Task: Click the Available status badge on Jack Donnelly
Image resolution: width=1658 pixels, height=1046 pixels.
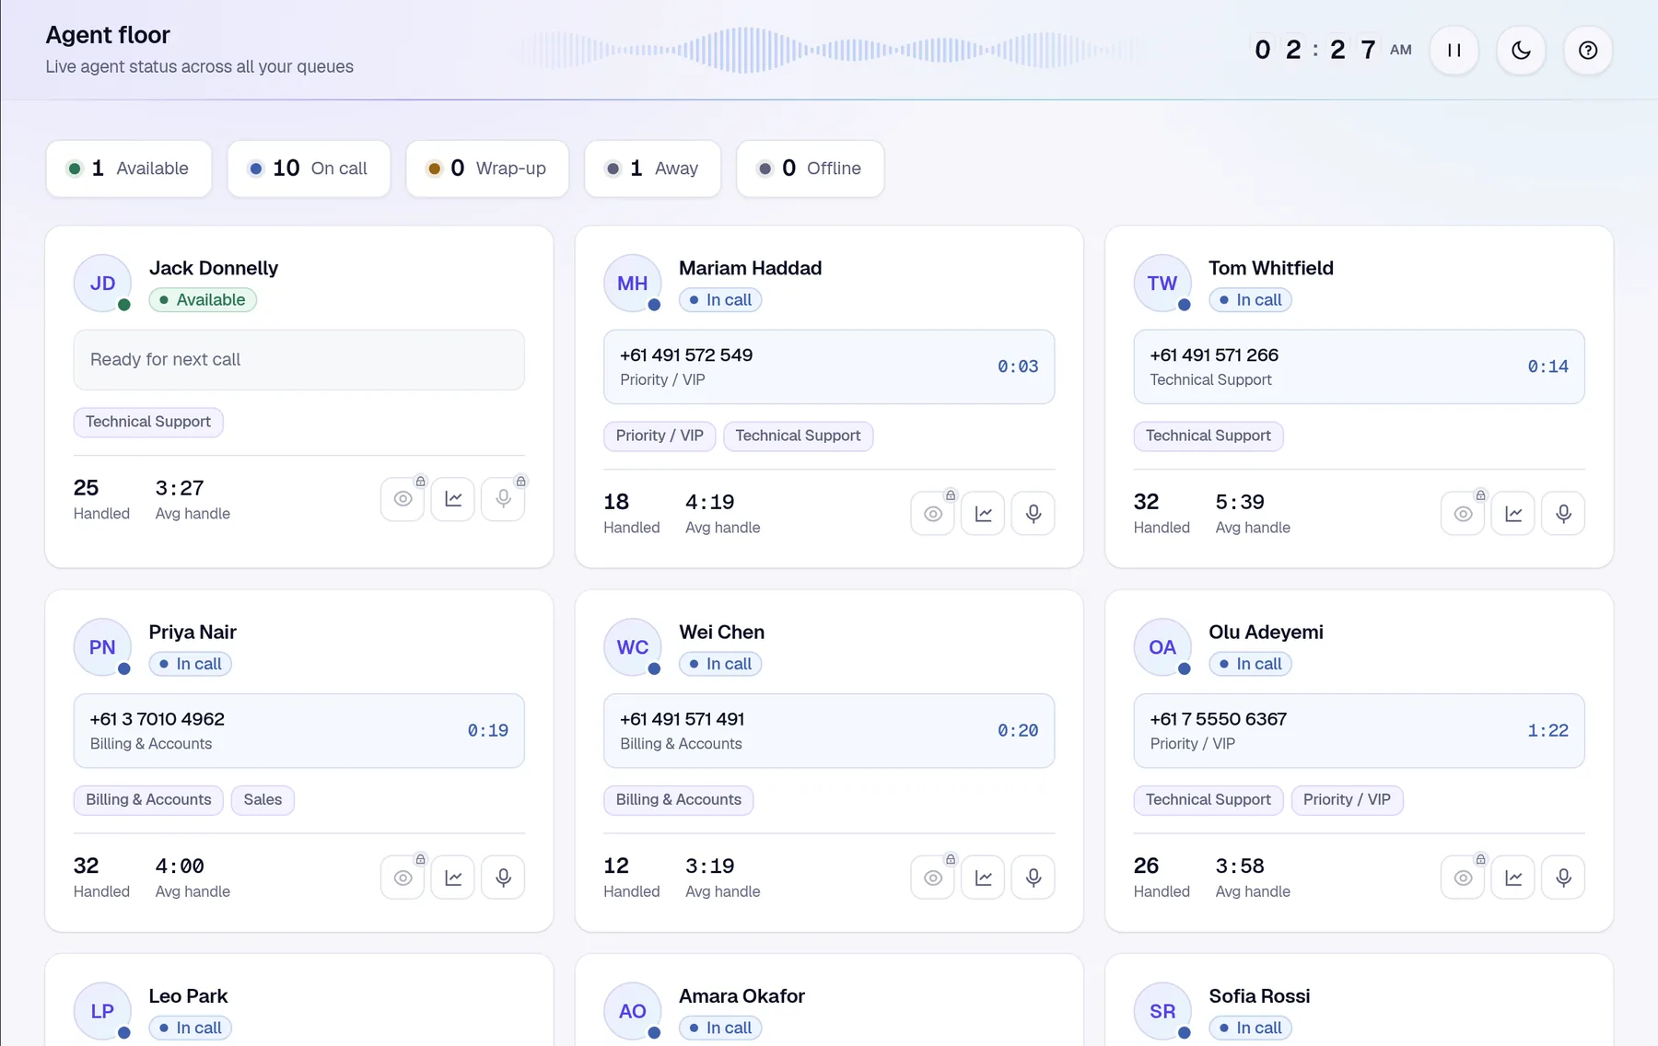Action: click(203, 300)
